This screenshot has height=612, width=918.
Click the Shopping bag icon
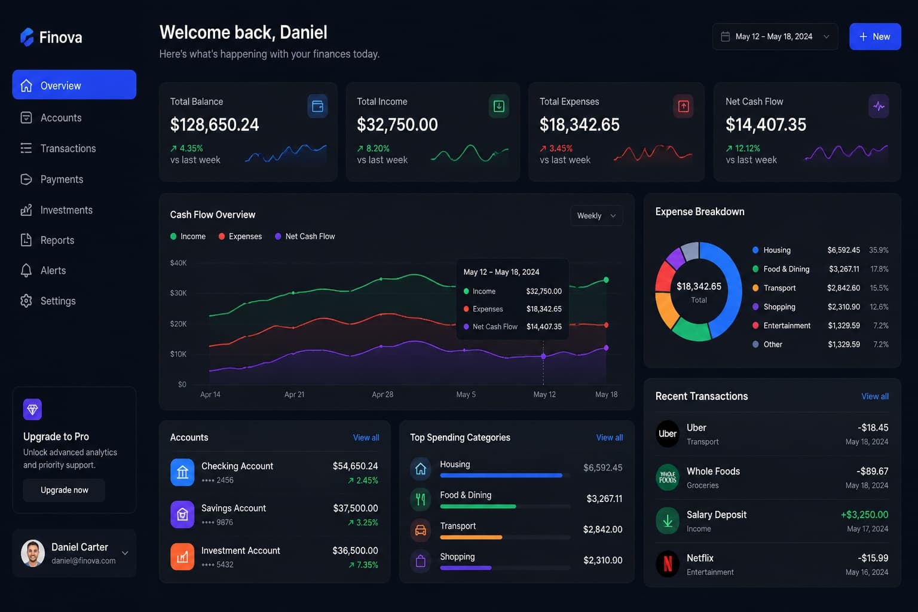tap(421, 561)
